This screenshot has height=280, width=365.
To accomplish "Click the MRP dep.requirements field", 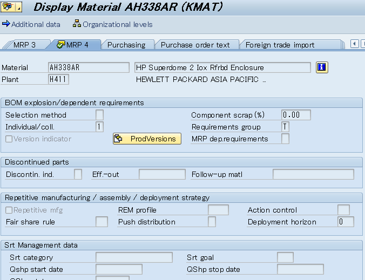I will pyautogui.click(x=285, y=139).
